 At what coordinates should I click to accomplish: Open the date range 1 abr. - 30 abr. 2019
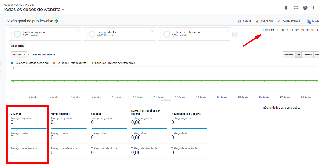[x=290, y=30]
